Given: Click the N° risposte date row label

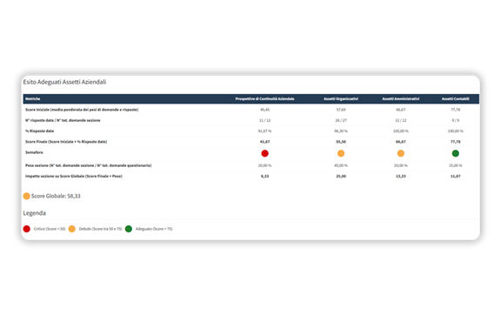Looking at the screenshot, I should click(x=63, y=120).
